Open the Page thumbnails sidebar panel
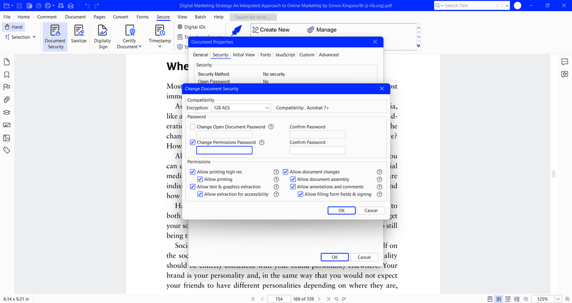The height and width of the screenshot is (303, 572). [x=7, y=62]
